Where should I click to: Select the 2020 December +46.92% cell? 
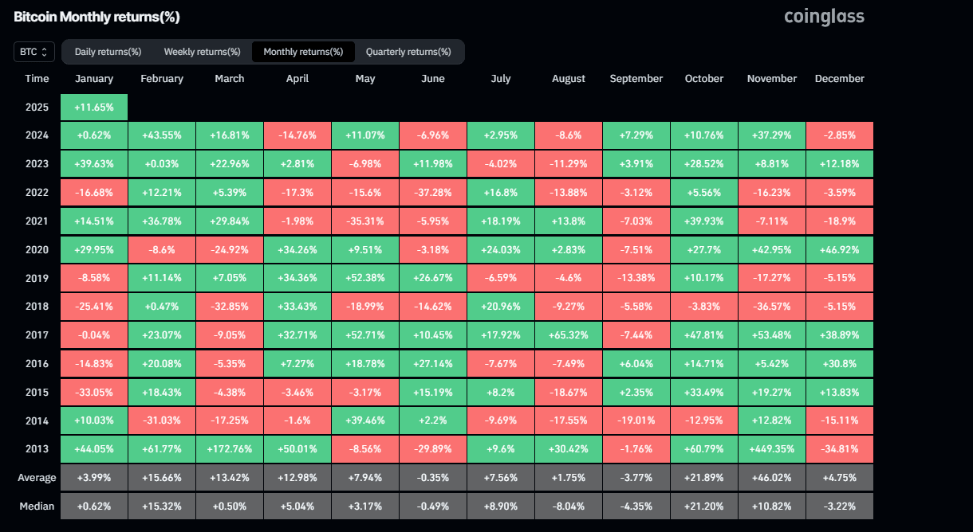pyautogui.click(x=839, y=249)
